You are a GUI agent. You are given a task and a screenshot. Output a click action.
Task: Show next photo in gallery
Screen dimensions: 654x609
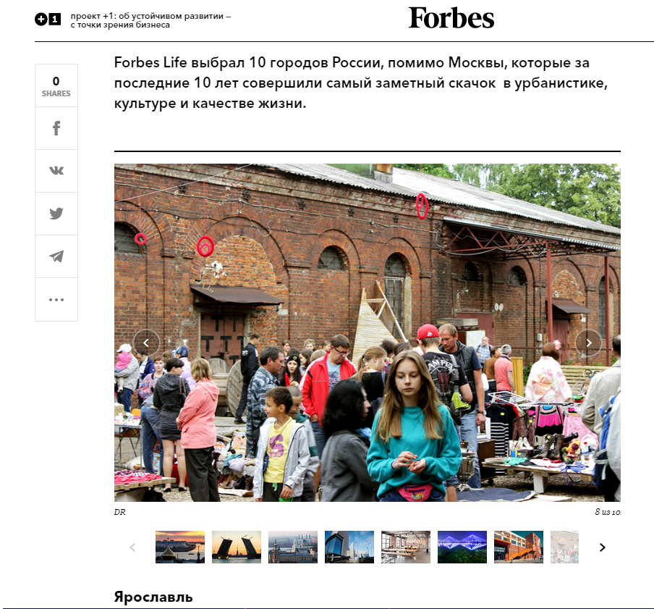click(x=588, y=343)
